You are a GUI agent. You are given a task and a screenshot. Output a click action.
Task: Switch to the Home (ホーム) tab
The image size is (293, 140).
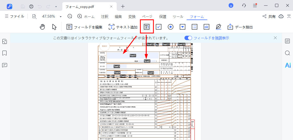click(x=89, y=17)
